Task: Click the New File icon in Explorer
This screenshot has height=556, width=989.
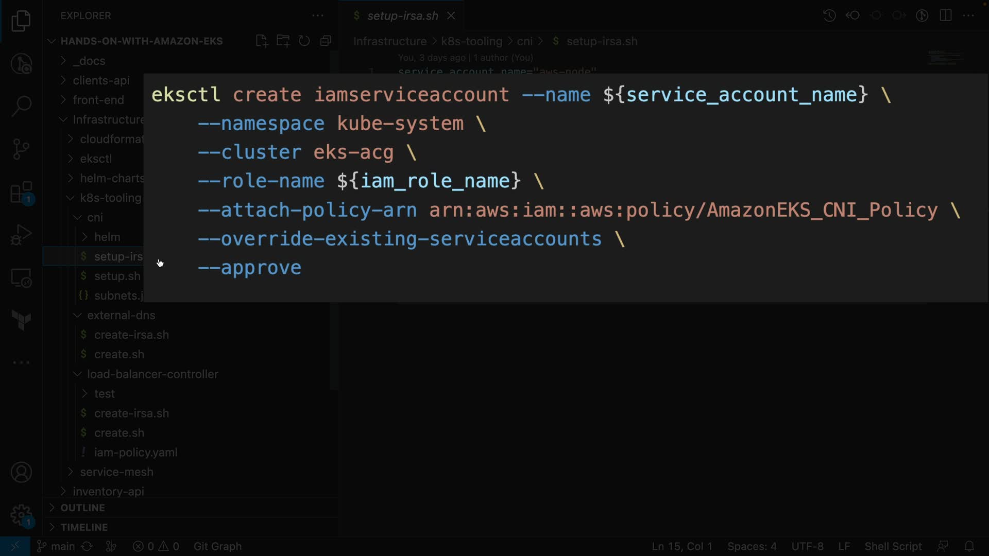Action: tap(262, 41)
